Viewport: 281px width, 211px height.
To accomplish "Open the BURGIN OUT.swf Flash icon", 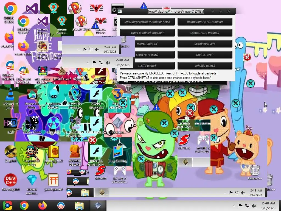I will click(x=100, y=75).
